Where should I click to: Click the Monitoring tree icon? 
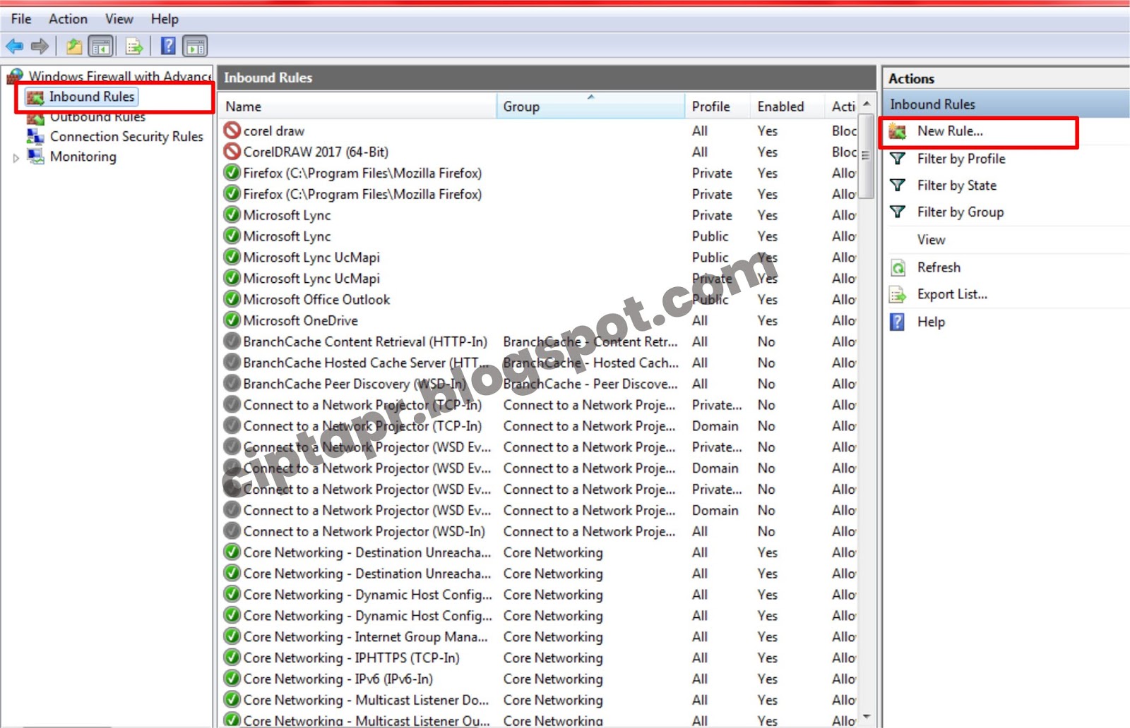tap(35, 156)
